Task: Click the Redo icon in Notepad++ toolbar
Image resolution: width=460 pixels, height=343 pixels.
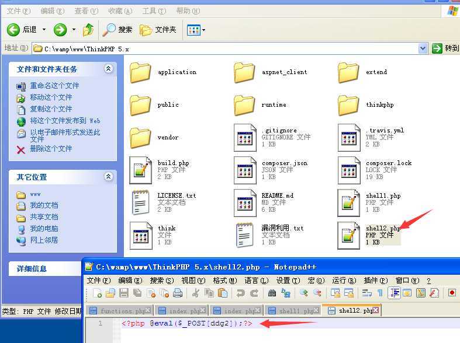Action: coord(254,293)
